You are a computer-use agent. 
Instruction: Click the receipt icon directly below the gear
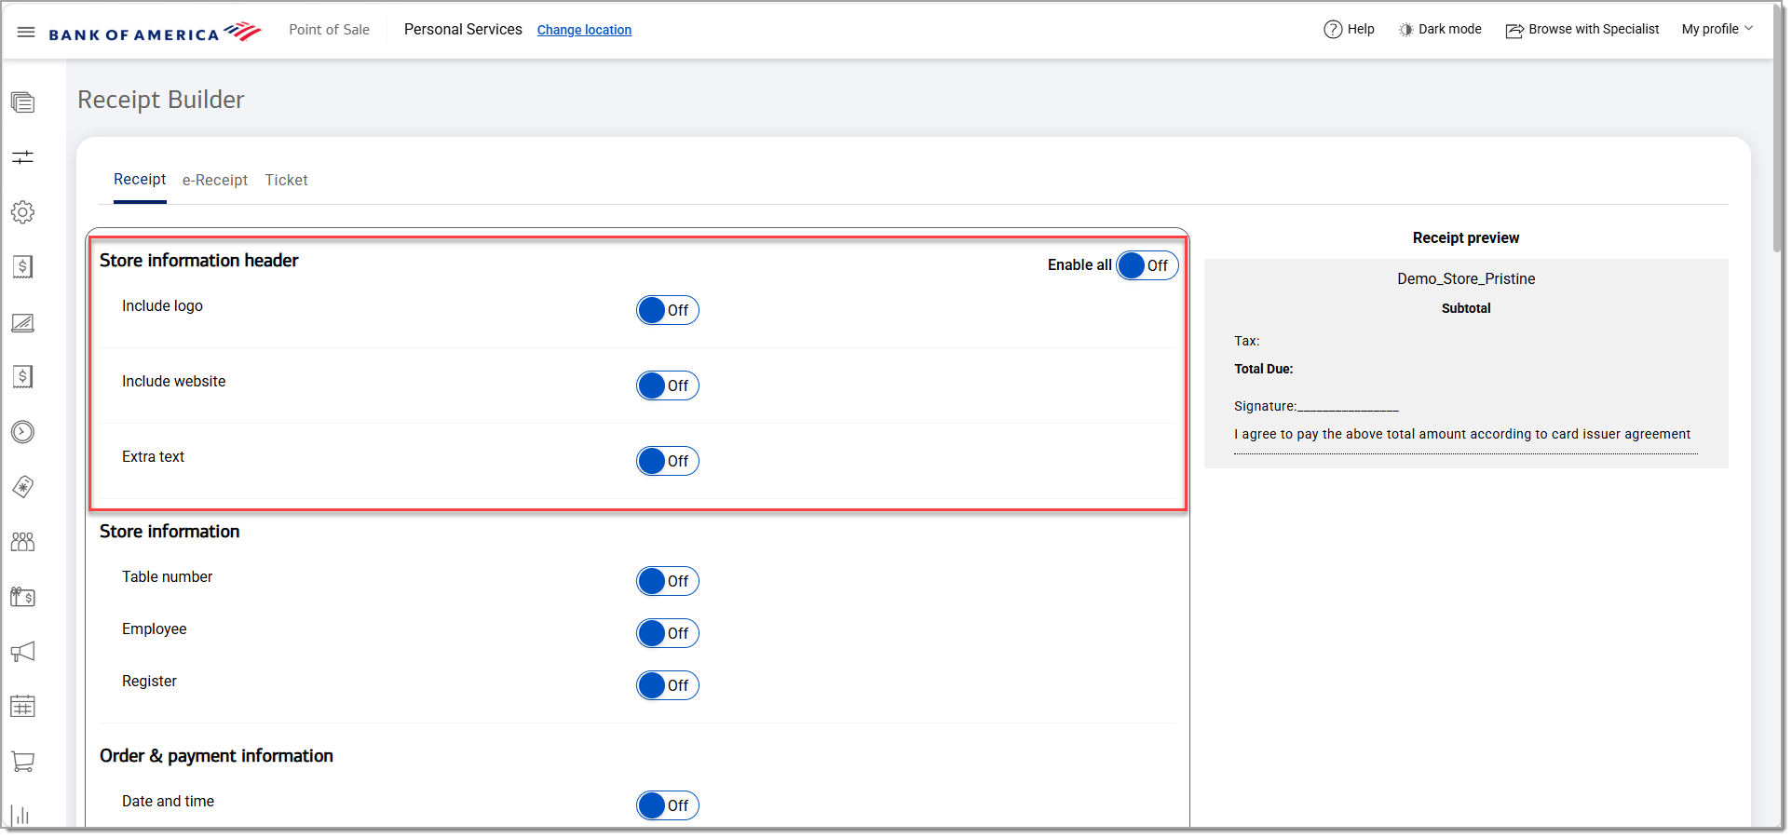tap(23, 267)
